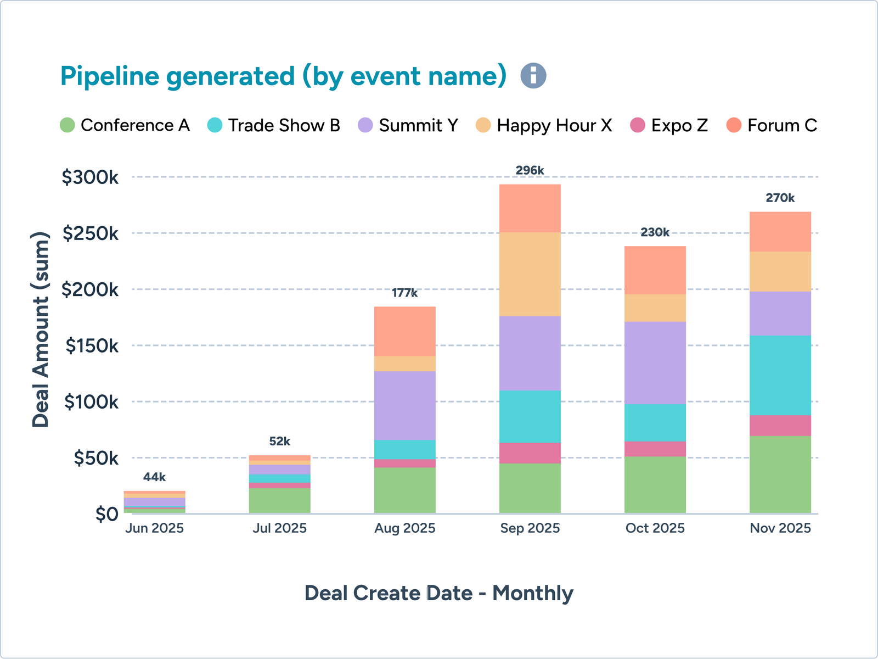Toggle the Trade Show B legend series
This screenshot has width=878, height=659.
[215, 125]
